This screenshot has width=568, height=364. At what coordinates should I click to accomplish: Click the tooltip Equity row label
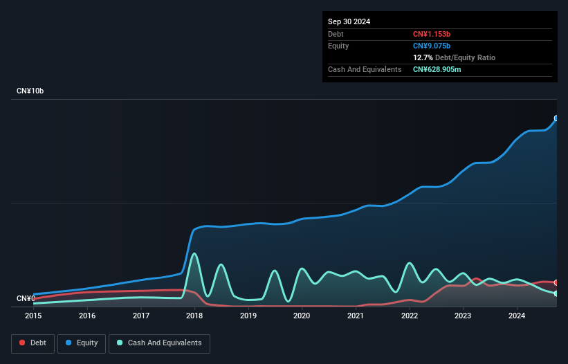pyautogui.click(x=338, y=46)
